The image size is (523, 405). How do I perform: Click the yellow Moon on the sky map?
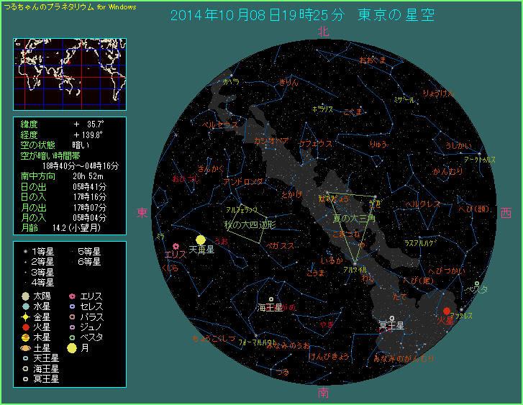[201, 240]
